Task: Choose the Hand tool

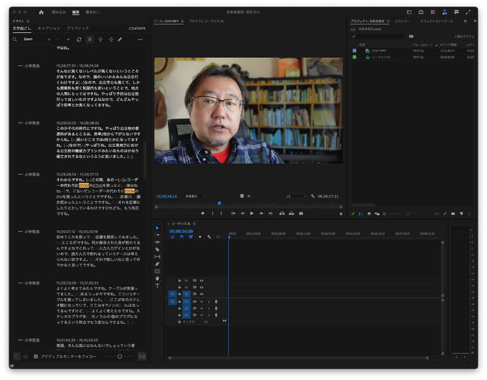Action: pyautogui.click(x=157, y=278)
